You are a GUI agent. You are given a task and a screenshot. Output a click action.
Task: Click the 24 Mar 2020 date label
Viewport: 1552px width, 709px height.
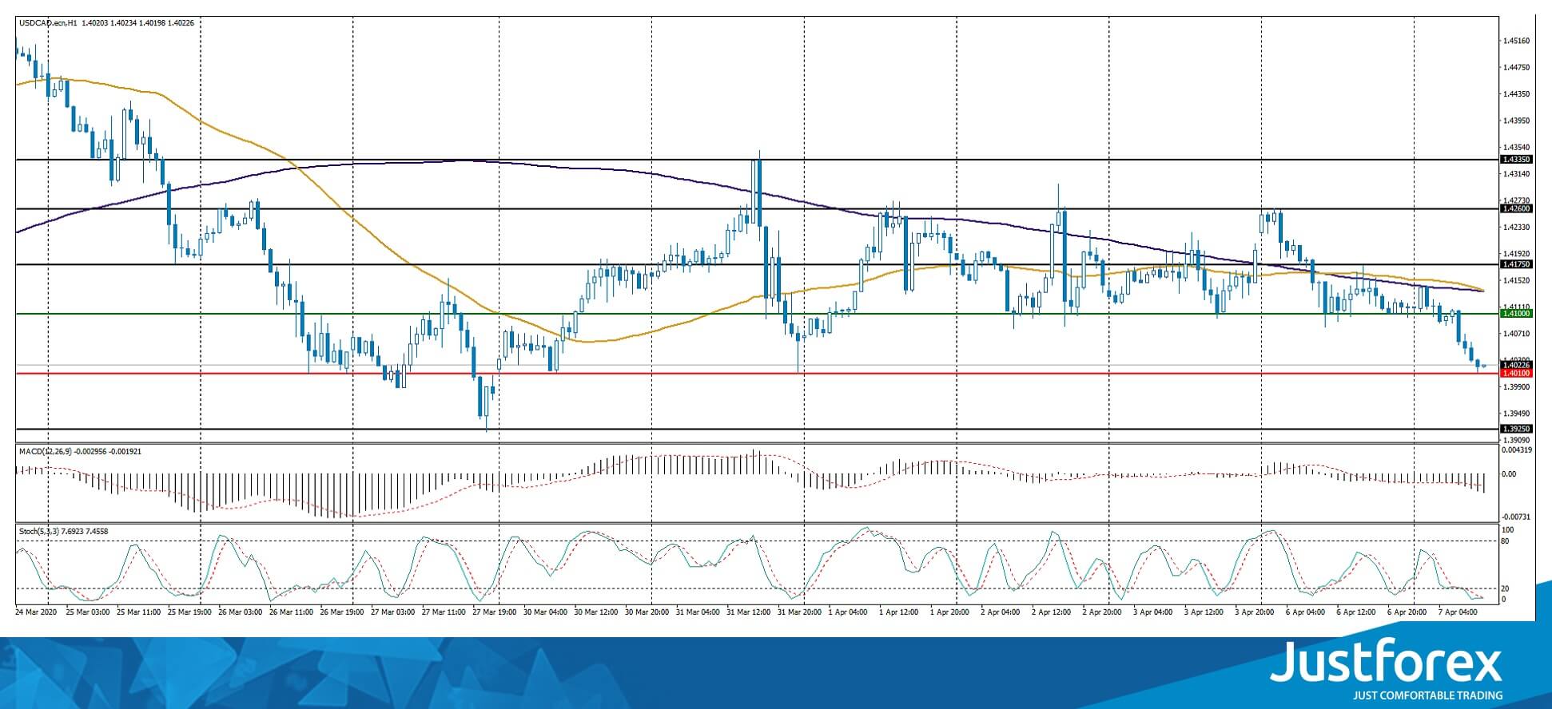click(36, 612)
